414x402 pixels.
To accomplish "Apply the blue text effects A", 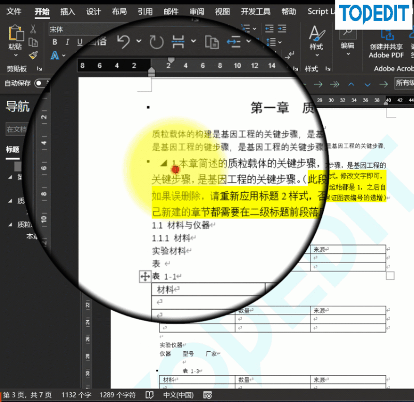I will click(55, 55).
